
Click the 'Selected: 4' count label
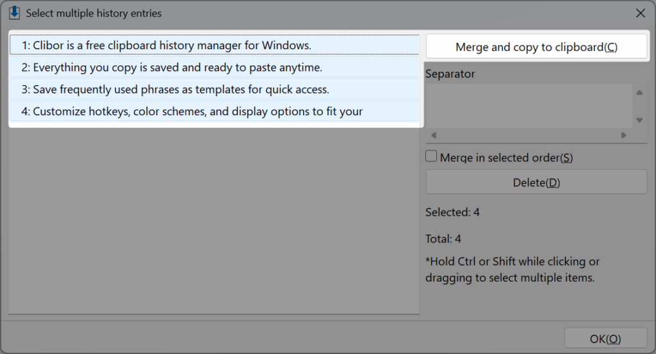[452, 213]
